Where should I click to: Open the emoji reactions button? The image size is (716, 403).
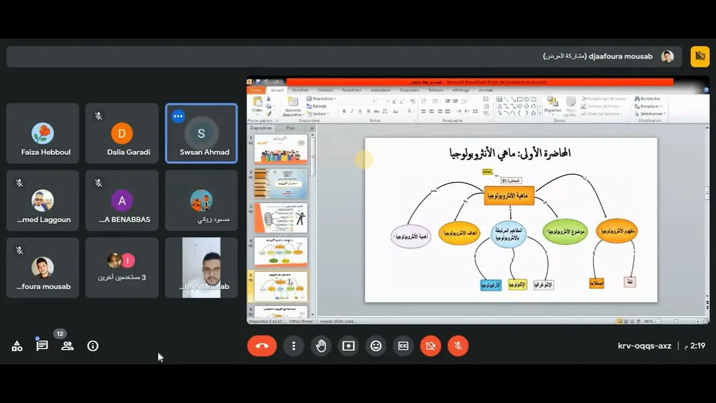click(x=375, y=346)
